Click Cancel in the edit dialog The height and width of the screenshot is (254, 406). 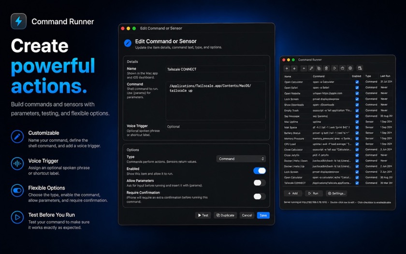247,215
